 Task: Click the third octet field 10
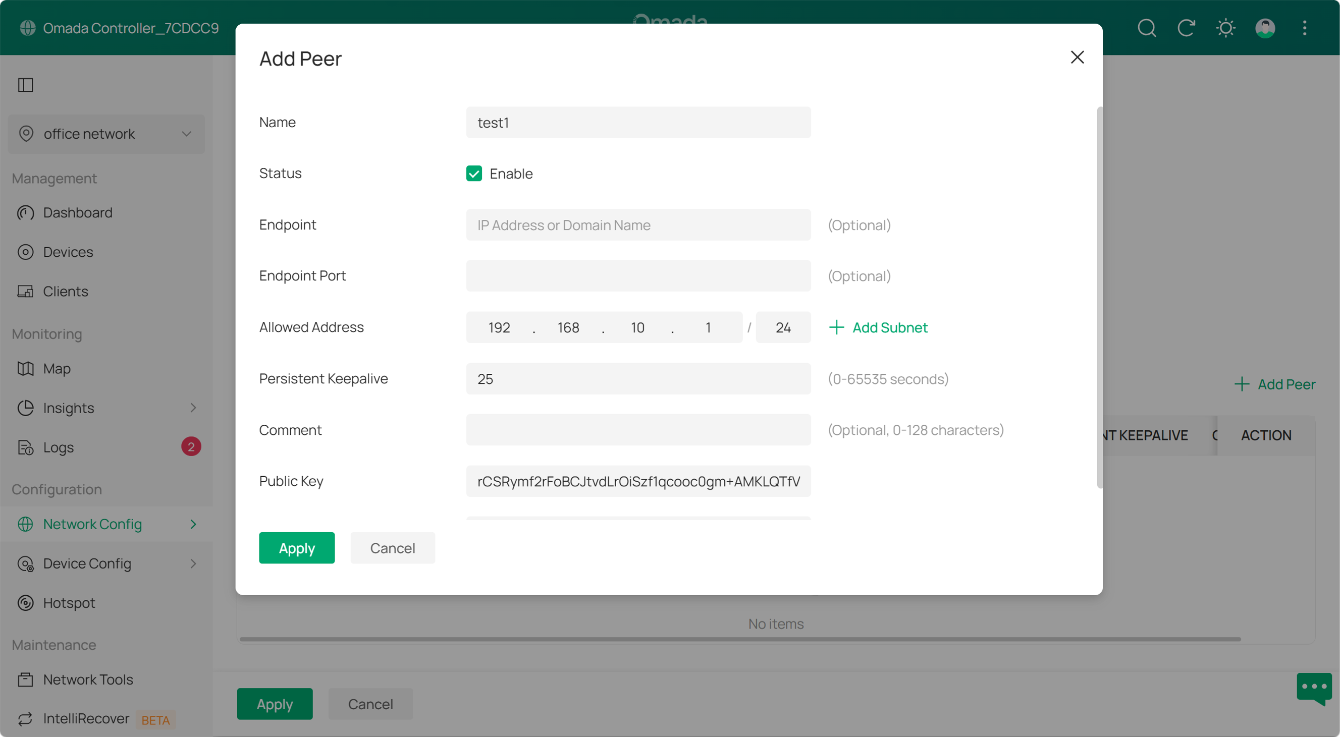637,327
